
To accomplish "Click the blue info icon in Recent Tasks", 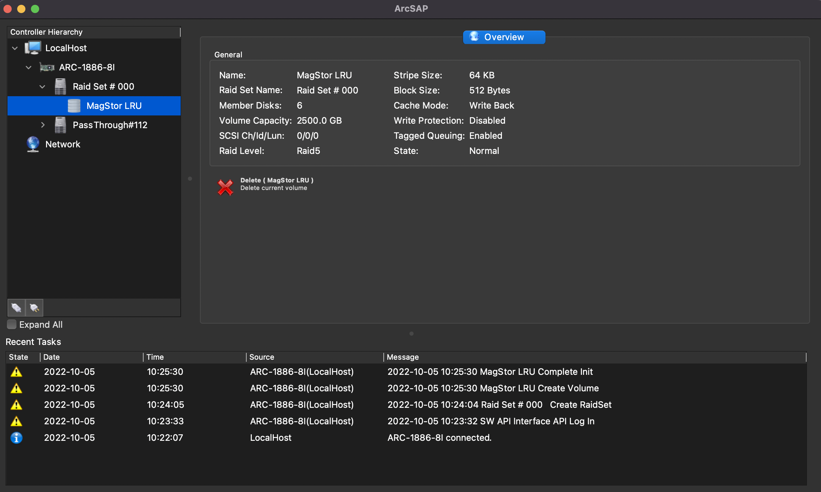I will (x=16, y=438).
